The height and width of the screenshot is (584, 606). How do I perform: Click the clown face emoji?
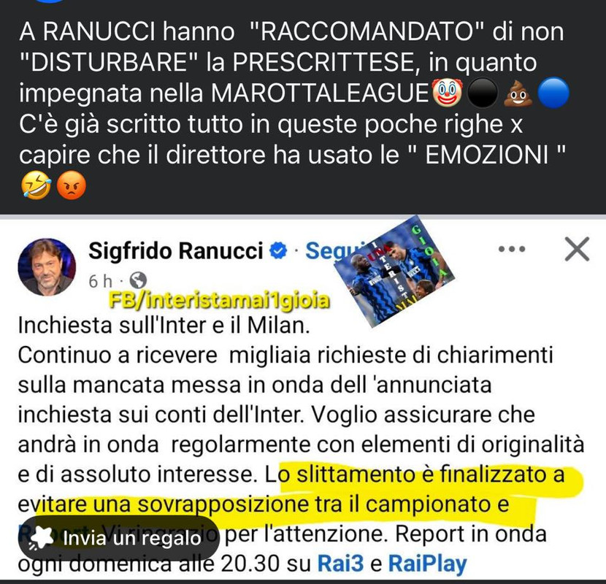(x=448, y=93)
